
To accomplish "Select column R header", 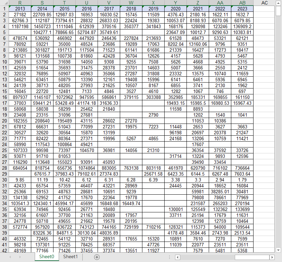I will coord(20,3).
